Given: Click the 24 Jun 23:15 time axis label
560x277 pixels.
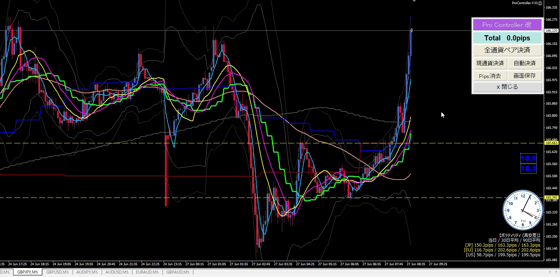Looking at the screenshot, I should (x=172, y=264).
